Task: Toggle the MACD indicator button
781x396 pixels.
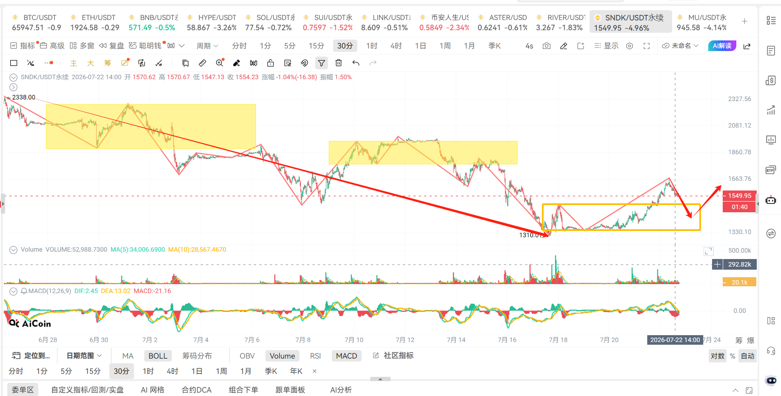Action: (x=346, y=356)
